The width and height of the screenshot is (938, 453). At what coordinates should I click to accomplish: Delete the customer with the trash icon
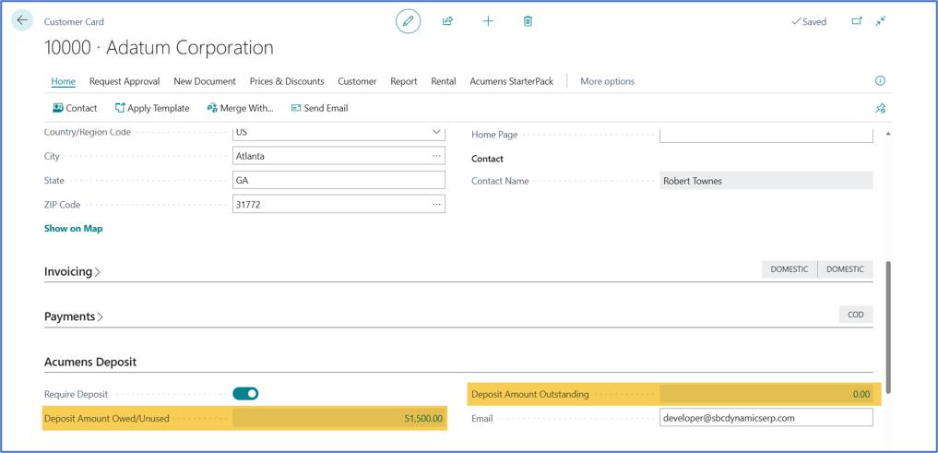click(528, 21)
